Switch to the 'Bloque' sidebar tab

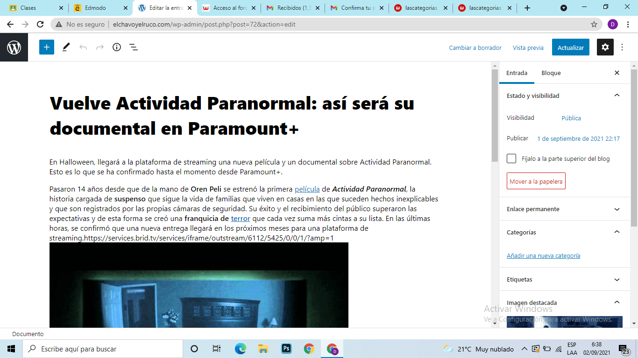551,73
